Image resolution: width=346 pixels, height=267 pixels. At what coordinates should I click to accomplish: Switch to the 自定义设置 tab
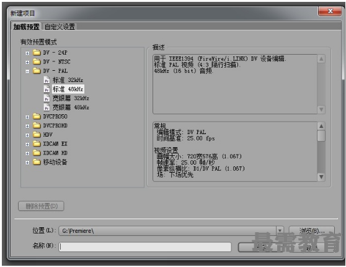[x=60, y=27]
